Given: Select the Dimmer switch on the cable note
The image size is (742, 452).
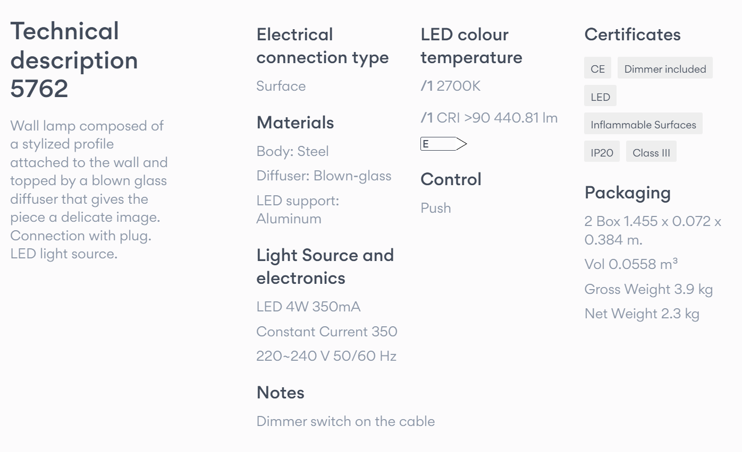Looking at the screenshot, I should coord(345,421).
